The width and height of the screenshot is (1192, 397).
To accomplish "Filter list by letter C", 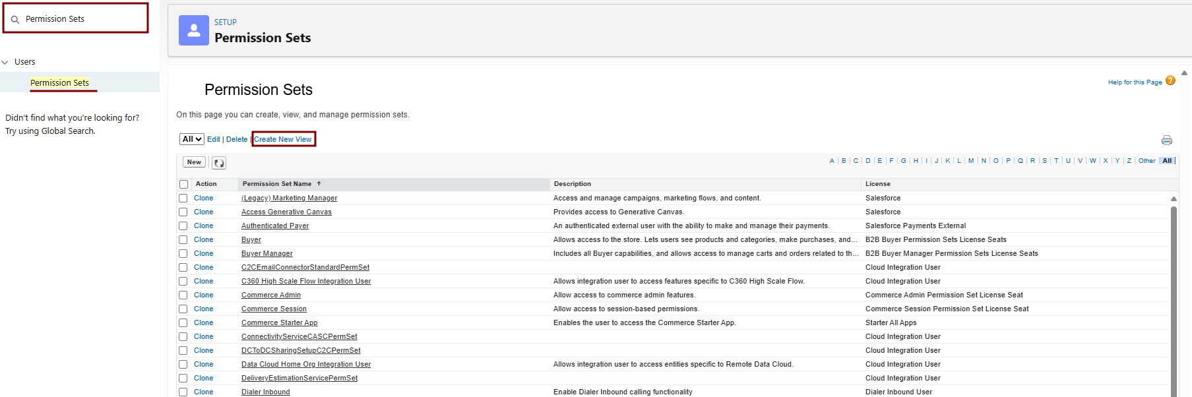I will pos(856,161).
